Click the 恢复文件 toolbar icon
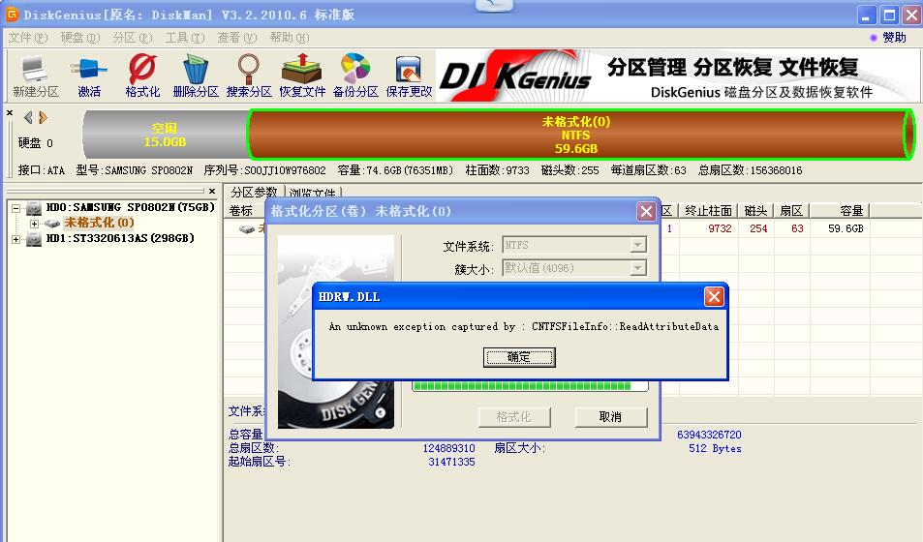 (x=302, y=75)
